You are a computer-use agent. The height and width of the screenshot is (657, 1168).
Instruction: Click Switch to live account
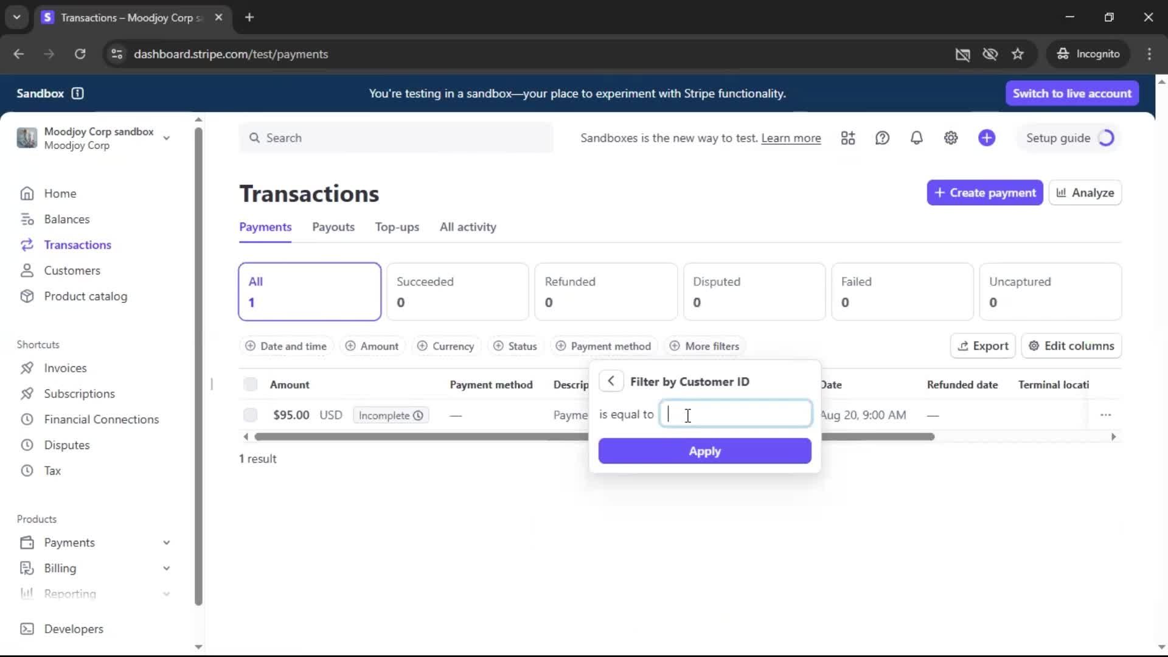coord(1071,93)
